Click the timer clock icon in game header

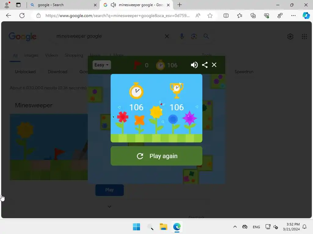tap(160, 65)
